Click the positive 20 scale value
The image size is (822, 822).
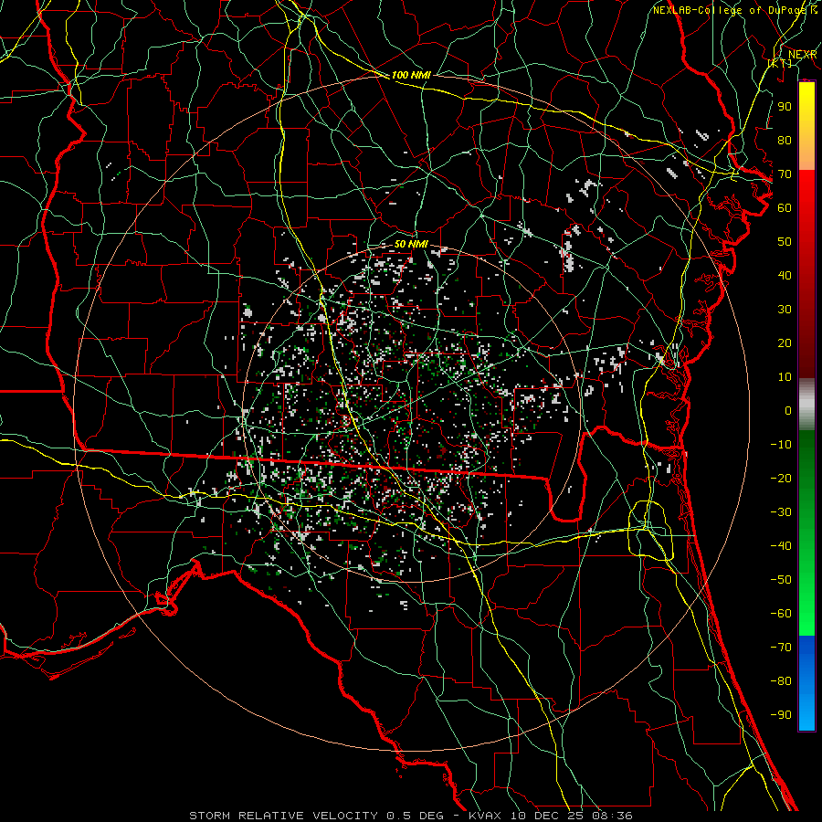pos(785,342)
